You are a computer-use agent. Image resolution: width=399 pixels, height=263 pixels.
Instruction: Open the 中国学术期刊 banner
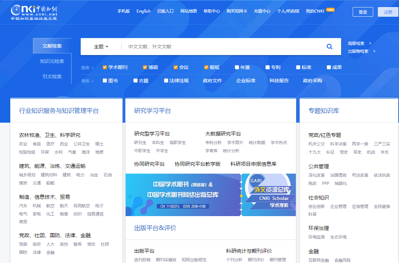point(183,195)
